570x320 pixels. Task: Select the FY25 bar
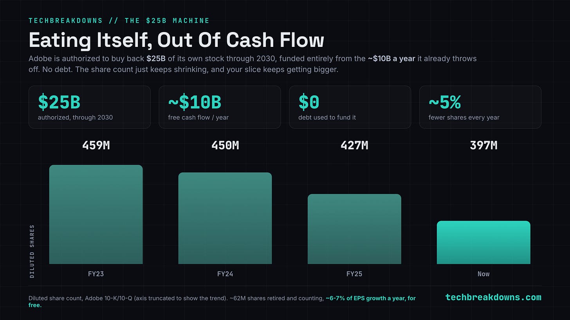click(x=354, y=229)
